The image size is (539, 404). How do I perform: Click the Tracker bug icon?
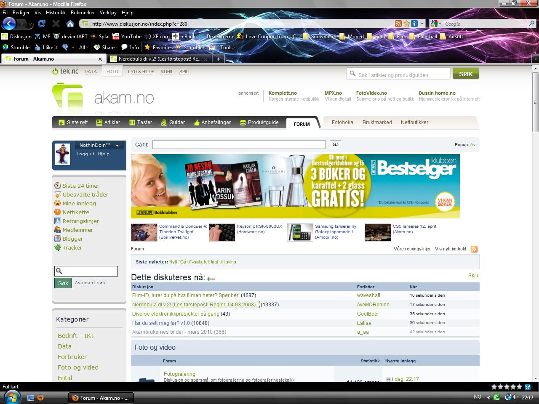(x=58, y=247)
